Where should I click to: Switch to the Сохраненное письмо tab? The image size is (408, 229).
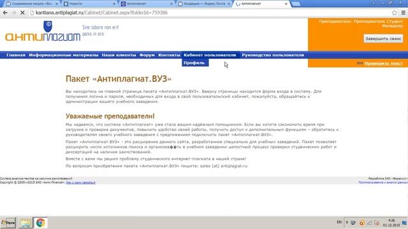point(32,4)
